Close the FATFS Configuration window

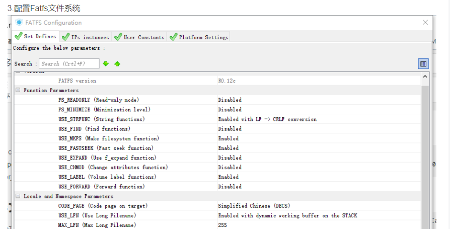pos(425,23)
